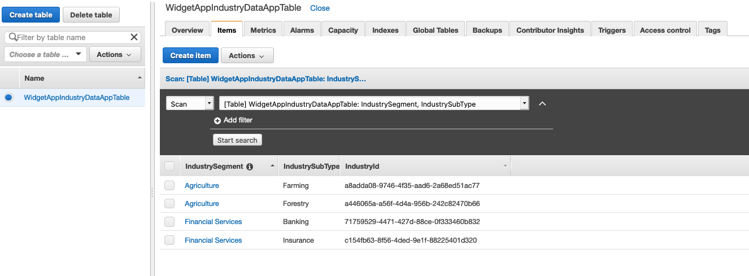Select the Items tab
This screenshot has width=749, height=276.
click(x=227, y=30)
